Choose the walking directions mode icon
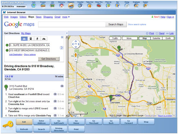Image resolution: width=178 pixels, height=134 pixels. [37, 39]
